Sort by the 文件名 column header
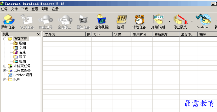 [x=64, y=35]
